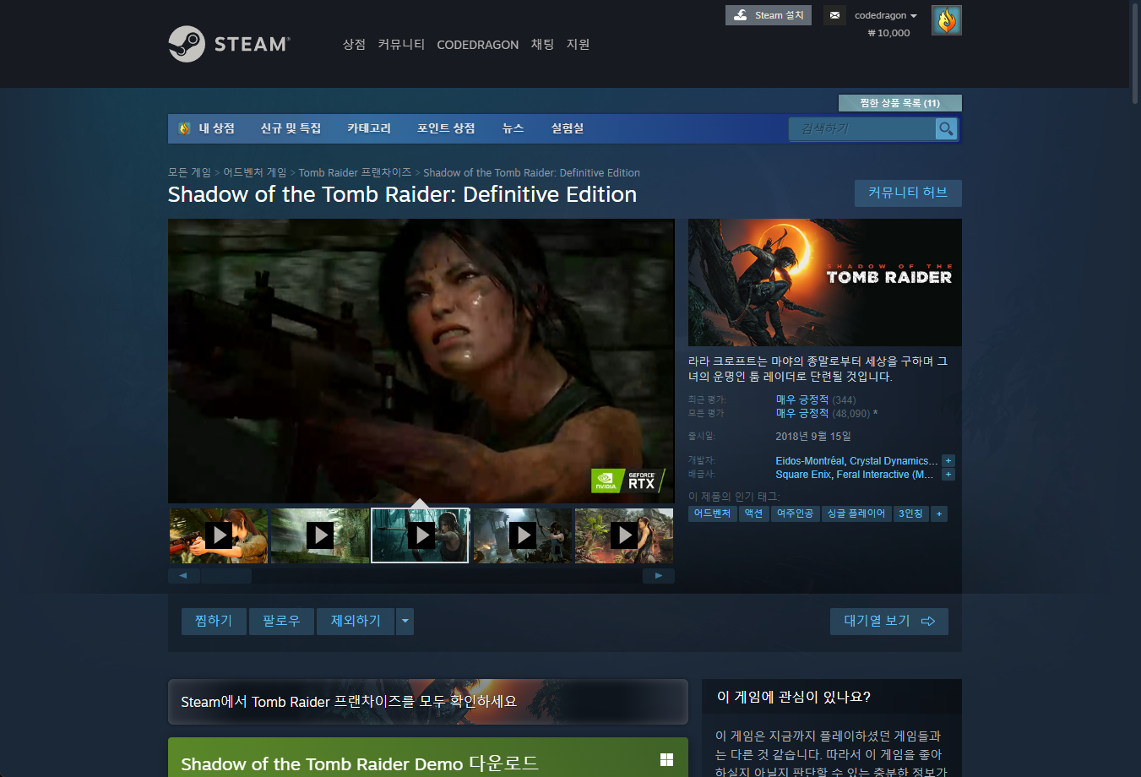Click the recent reviews 매우 긍정적 (344)
The width and height of the screenshot is (1141, 777).
[x=816, y=399]
